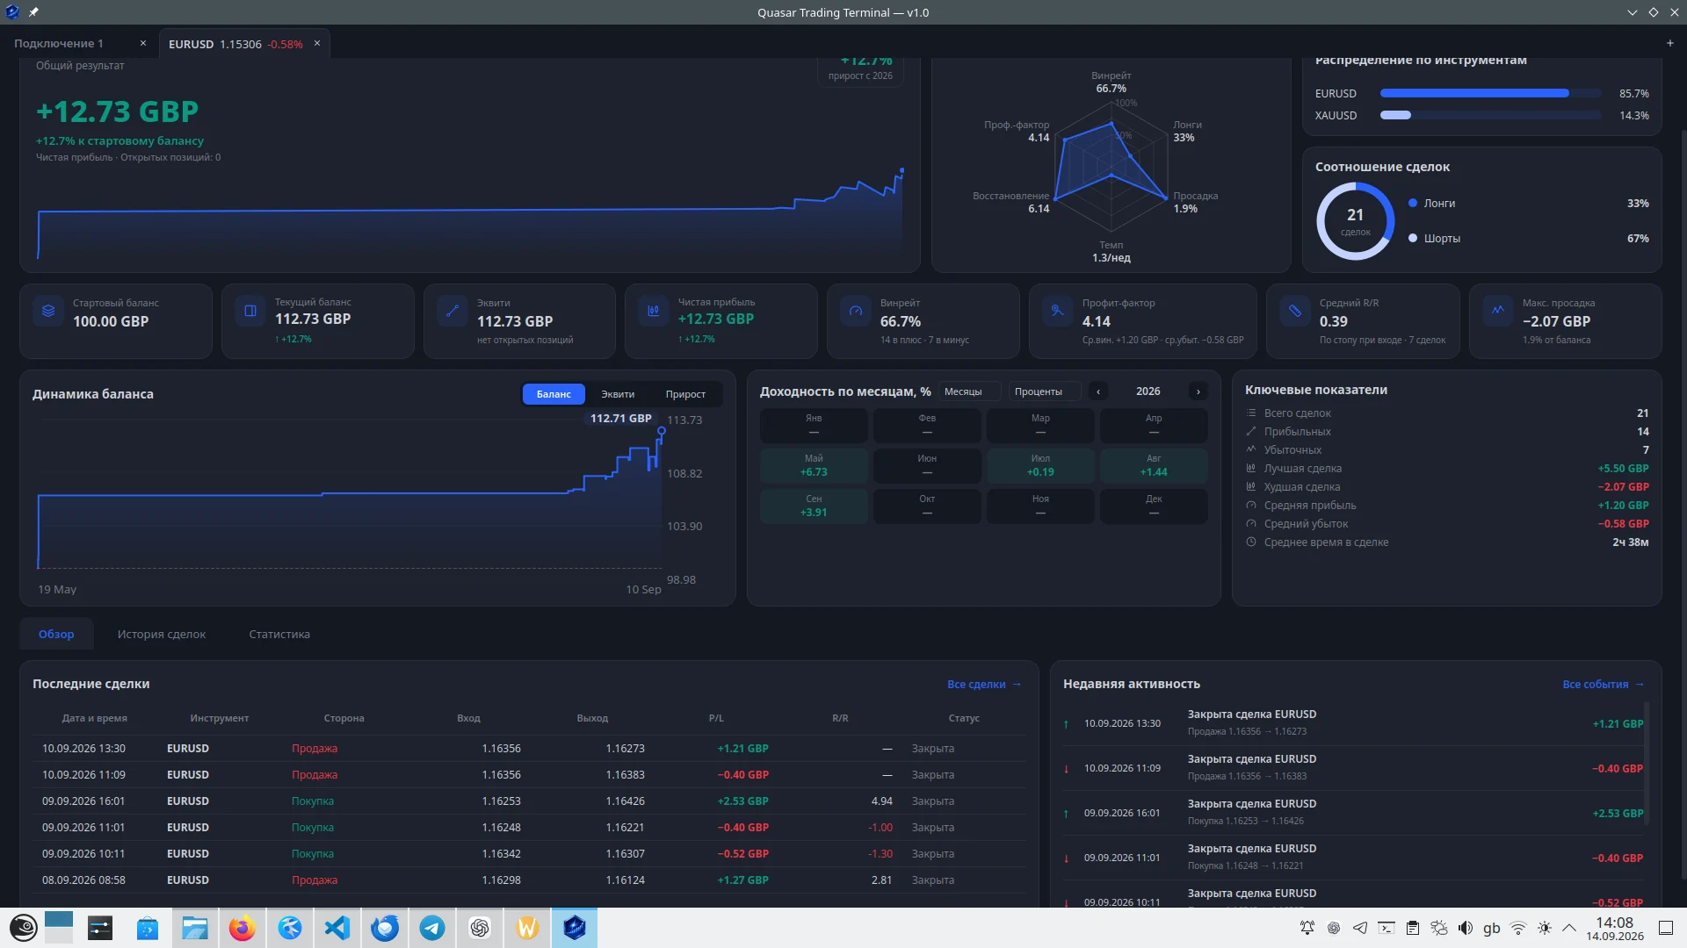1687x948 pixels.
Task: Click the Current balance 112.73 GBP card icon
Action: [250, 311]
